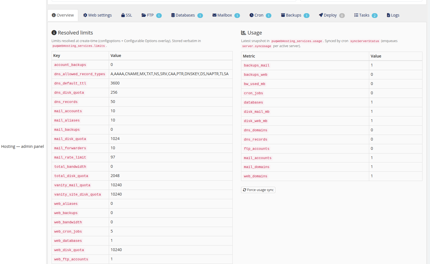Select the mail_disk_quota key

70,139
